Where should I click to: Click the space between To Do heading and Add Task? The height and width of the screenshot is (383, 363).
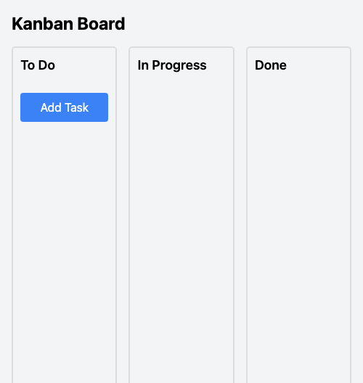[x=65, y=82]
